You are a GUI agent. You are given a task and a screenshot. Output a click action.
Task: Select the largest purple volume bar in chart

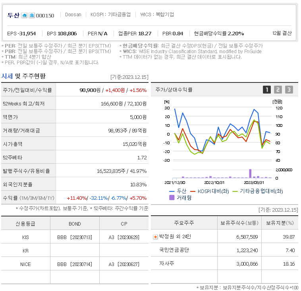coord(250,174)
